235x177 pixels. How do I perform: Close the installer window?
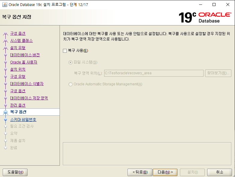[x=228, y=5]
